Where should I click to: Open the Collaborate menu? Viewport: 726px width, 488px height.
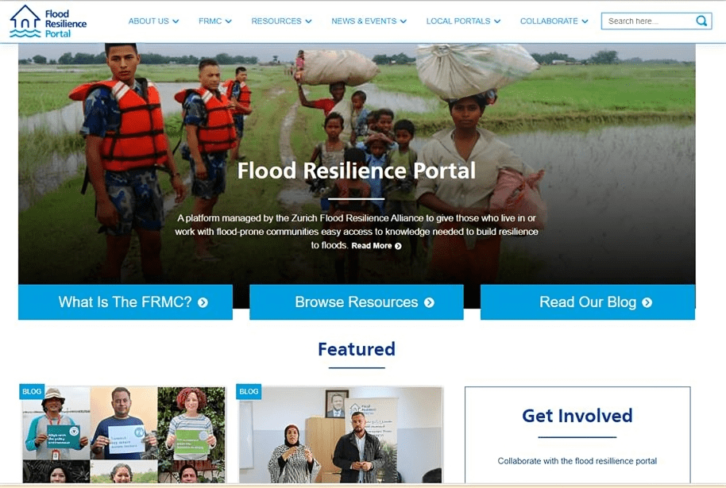point(554,21)
